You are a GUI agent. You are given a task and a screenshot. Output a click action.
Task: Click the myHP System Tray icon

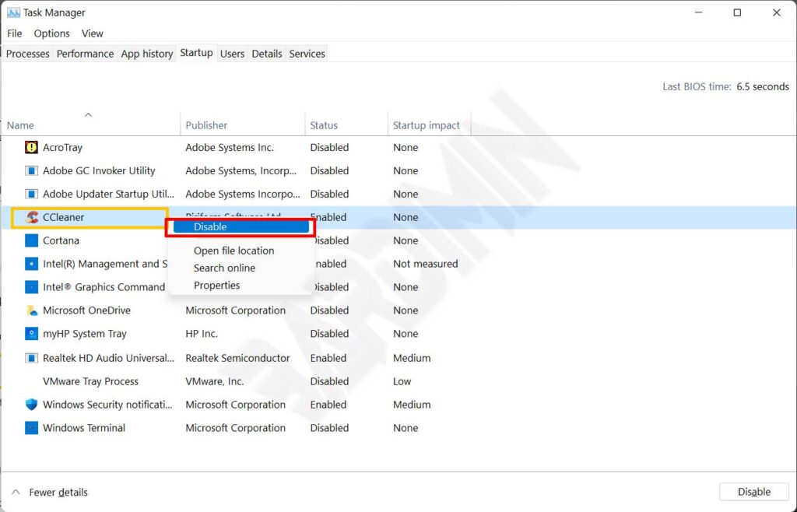point(31,334)
